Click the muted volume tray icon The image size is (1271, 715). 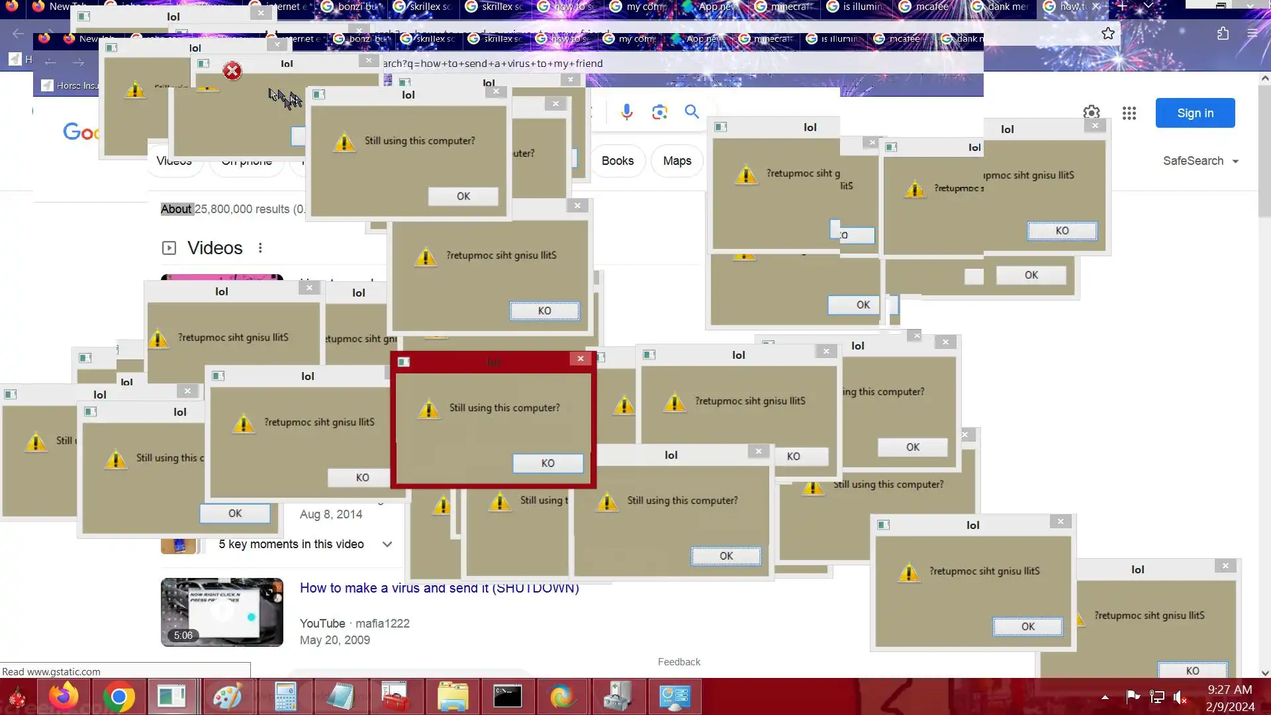pos(1180,697)
